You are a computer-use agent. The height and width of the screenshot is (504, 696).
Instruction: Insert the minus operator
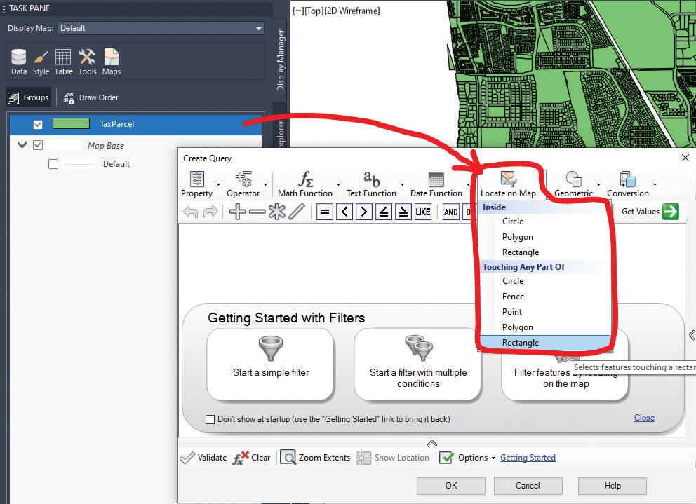tap(257, 212)
